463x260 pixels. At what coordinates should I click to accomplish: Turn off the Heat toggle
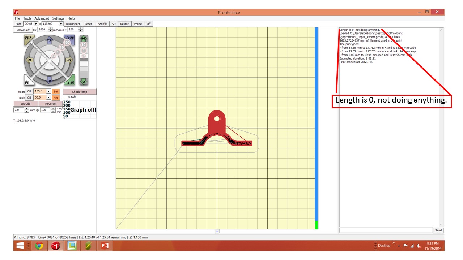(29, 92)
